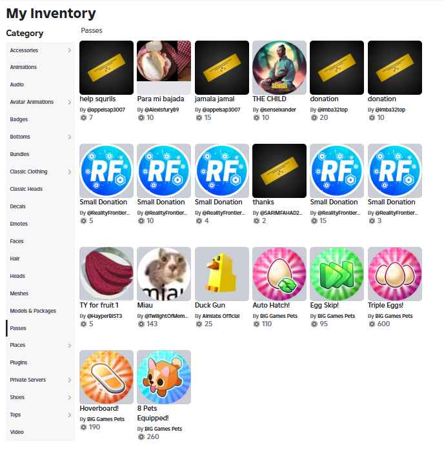Image resolution: width=444 pixels, height=452 pixels.
Task: Click the Auto Hatch! egg icon
Action: tap(279, 273)
